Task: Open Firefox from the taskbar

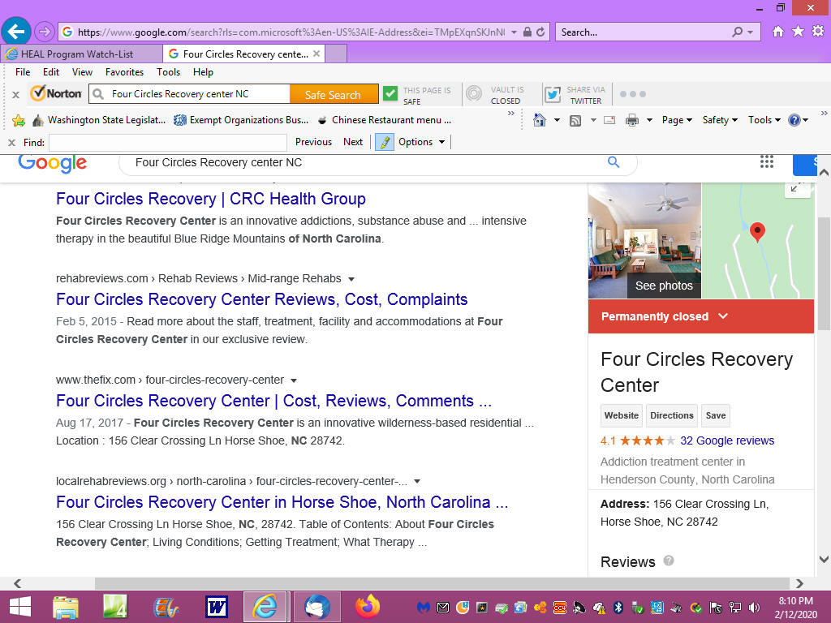Action: tap(368, 607)
